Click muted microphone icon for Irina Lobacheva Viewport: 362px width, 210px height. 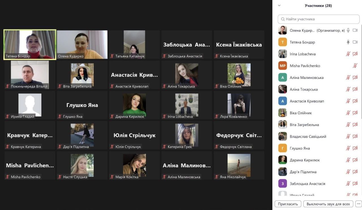pos(348,54)
